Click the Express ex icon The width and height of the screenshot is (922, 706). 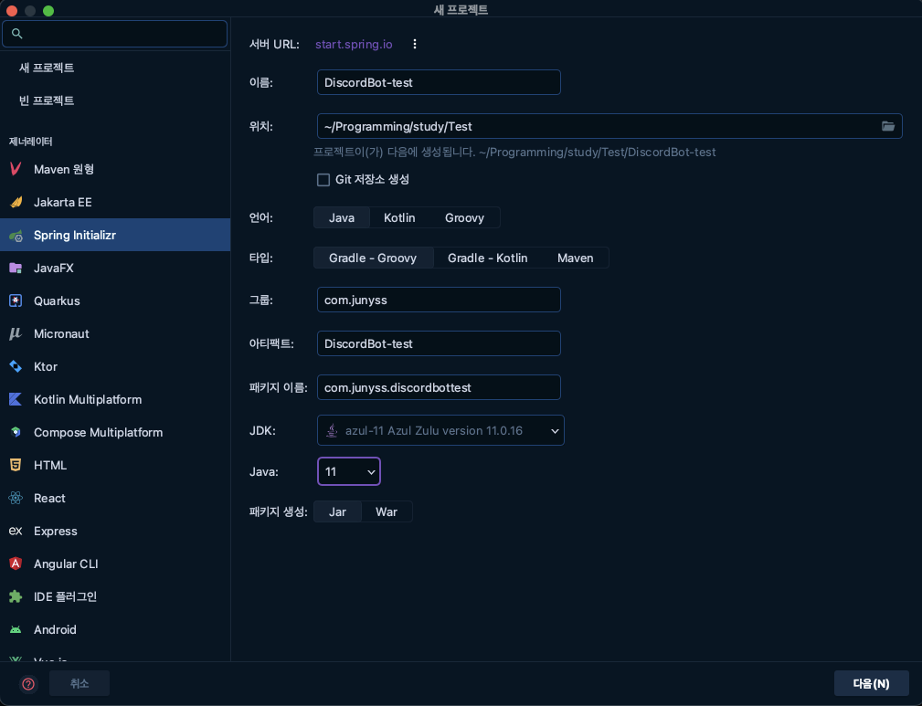[16, 531]
